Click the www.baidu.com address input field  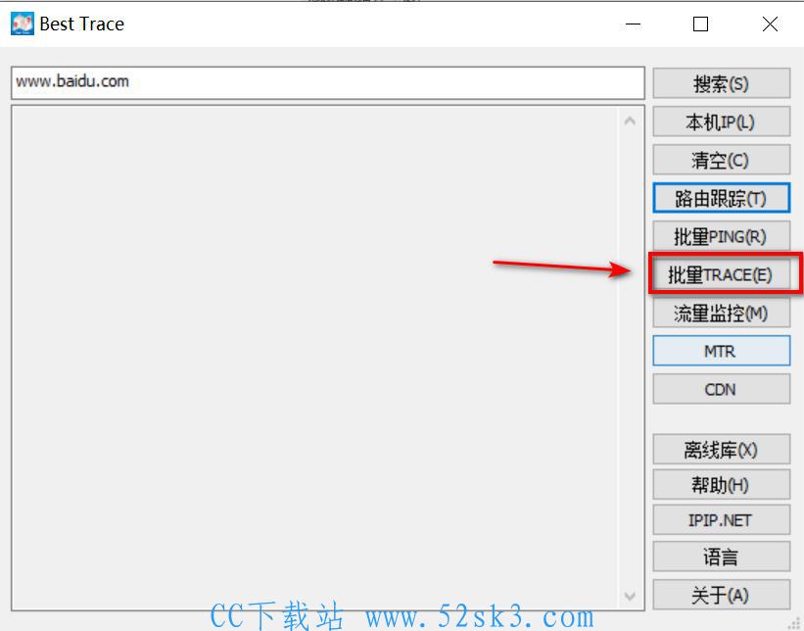pos(328,82)
